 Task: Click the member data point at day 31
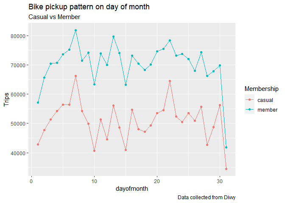(226, 147)
